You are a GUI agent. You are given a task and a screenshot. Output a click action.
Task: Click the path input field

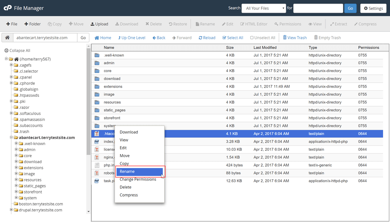[45, 38]
